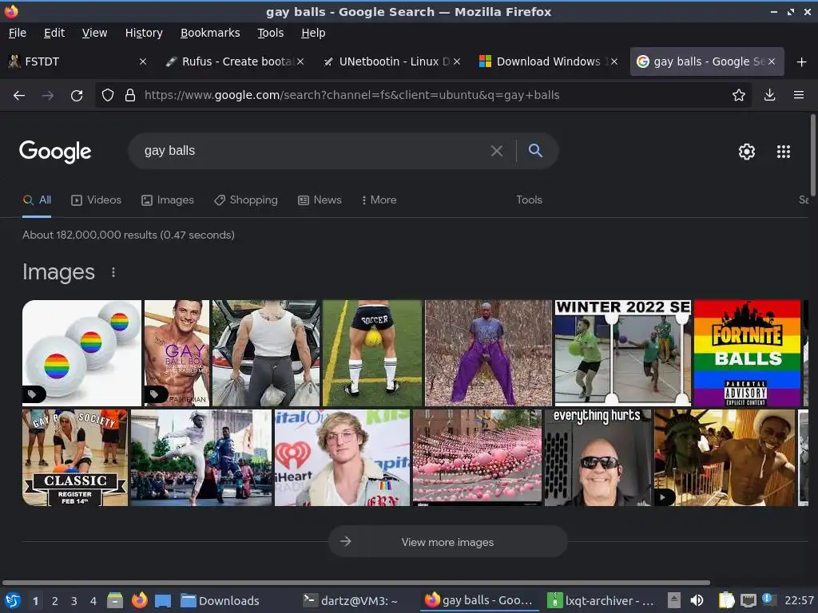
Task: Open the iHeart Radio photo thumbnail
Action: [x=342, y=457]
